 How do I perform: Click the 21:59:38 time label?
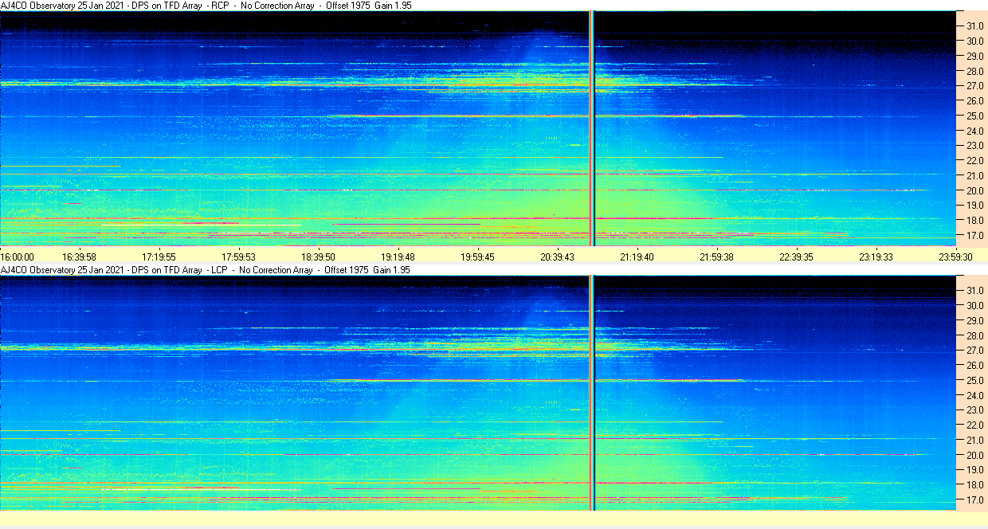click(716, 257)
